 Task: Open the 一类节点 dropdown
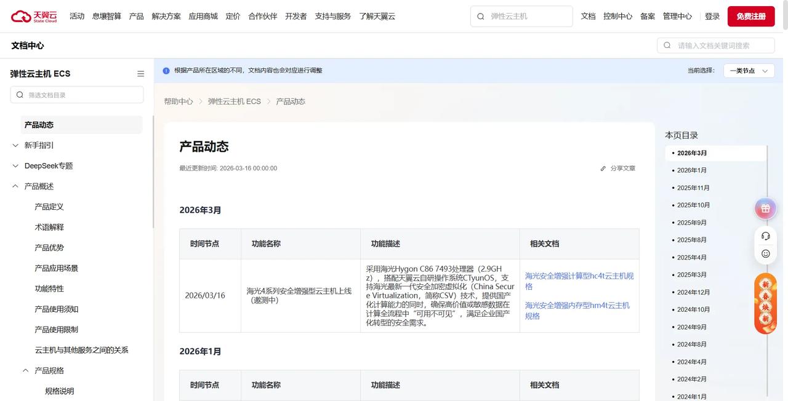click(x=749, y=71)
